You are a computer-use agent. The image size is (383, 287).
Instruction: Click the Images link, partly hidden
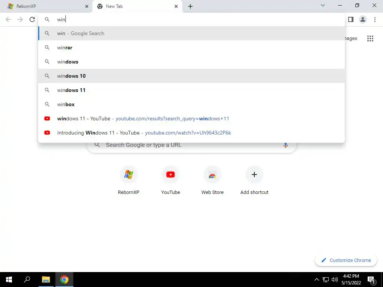click(x=351, y=38)
